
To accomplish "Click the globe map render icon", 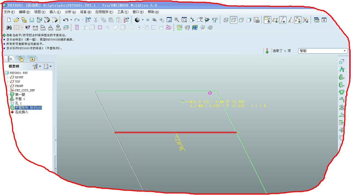I will (x=195, y=27).
